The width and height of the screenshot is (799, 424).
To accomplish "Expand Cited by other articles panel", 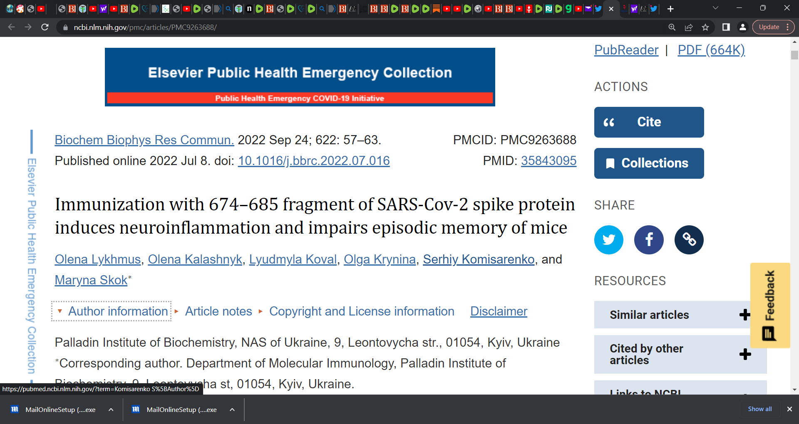I will [x=680, y=354].
